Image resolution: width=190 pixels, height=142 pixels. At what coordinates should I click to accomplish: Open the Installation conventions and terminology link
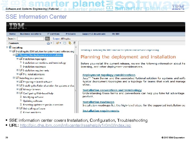pyautogui.click(x=112, y=90)
